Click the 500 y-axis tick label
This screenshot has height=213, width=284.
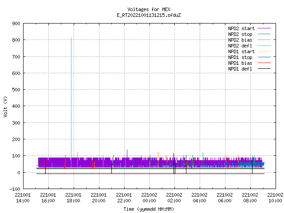coord(16,90)
